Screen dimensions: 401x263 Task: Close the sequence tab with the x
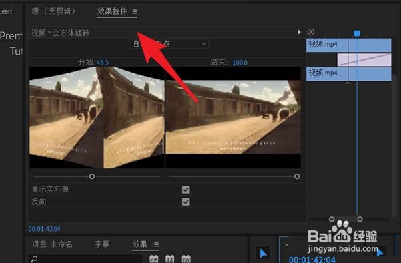click(x=286, y=245)
